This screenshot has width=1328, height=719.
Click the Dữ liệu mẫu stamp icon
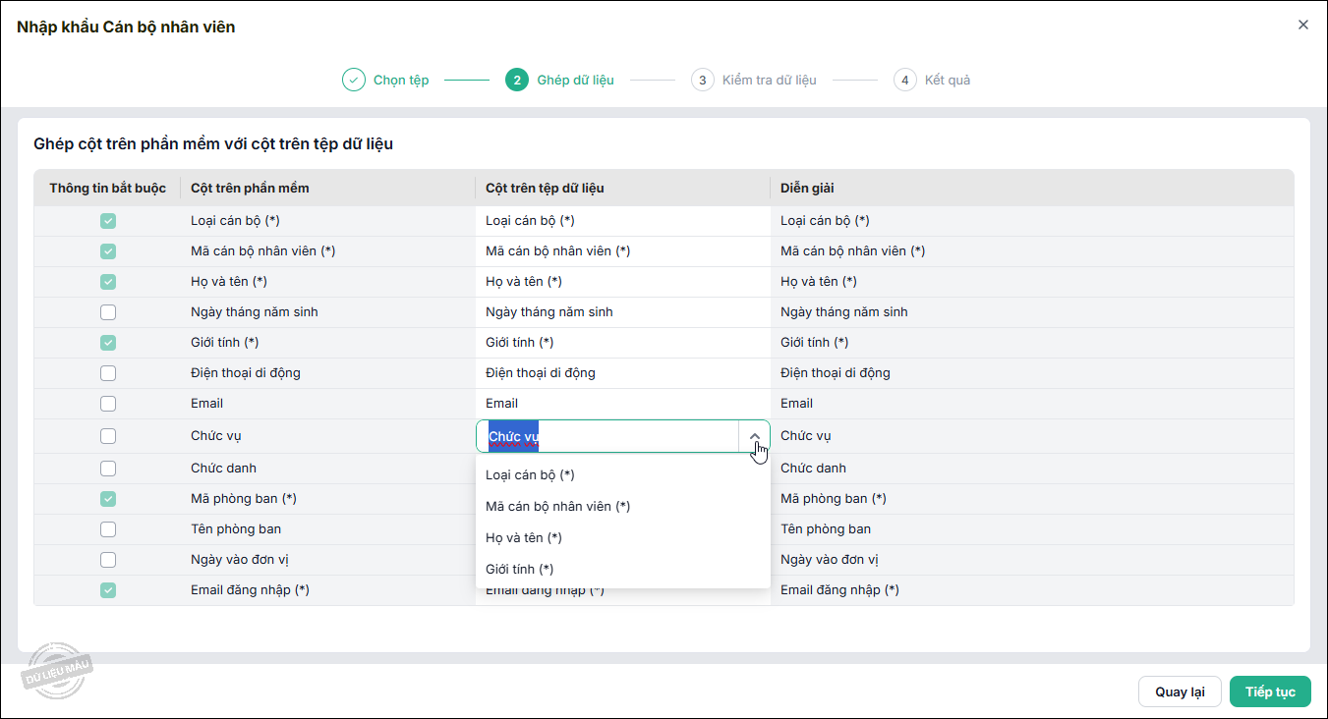pyautogui.click(x=57, y=670)
